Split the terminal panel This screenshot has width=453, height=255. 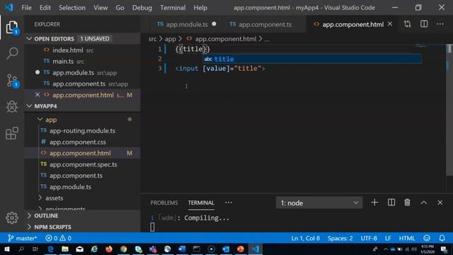coord(391,203)
